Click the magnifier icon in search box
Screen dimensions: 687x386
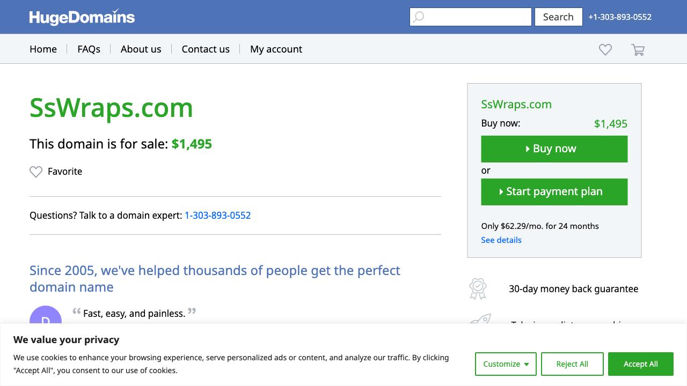coord(419,17)
